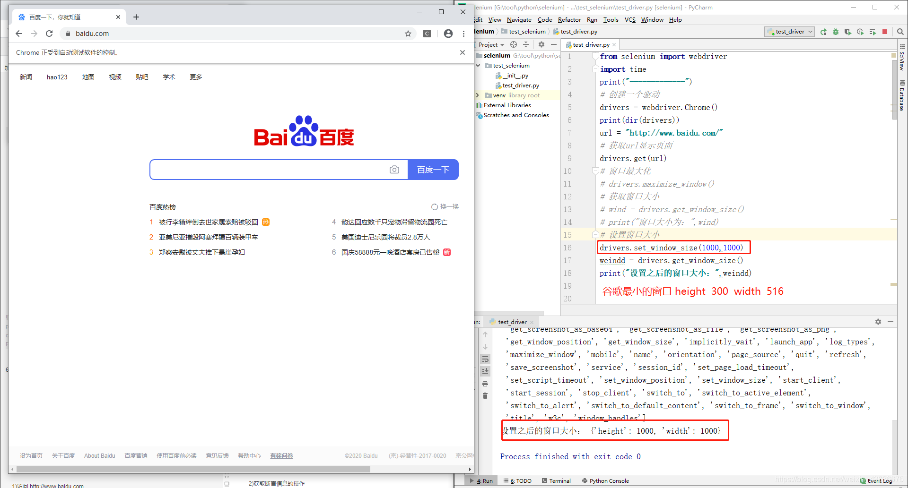Viewport: 908px width, 488px height.
Task: Click the Run panel up arrow icon
Action: click(485, 334)
